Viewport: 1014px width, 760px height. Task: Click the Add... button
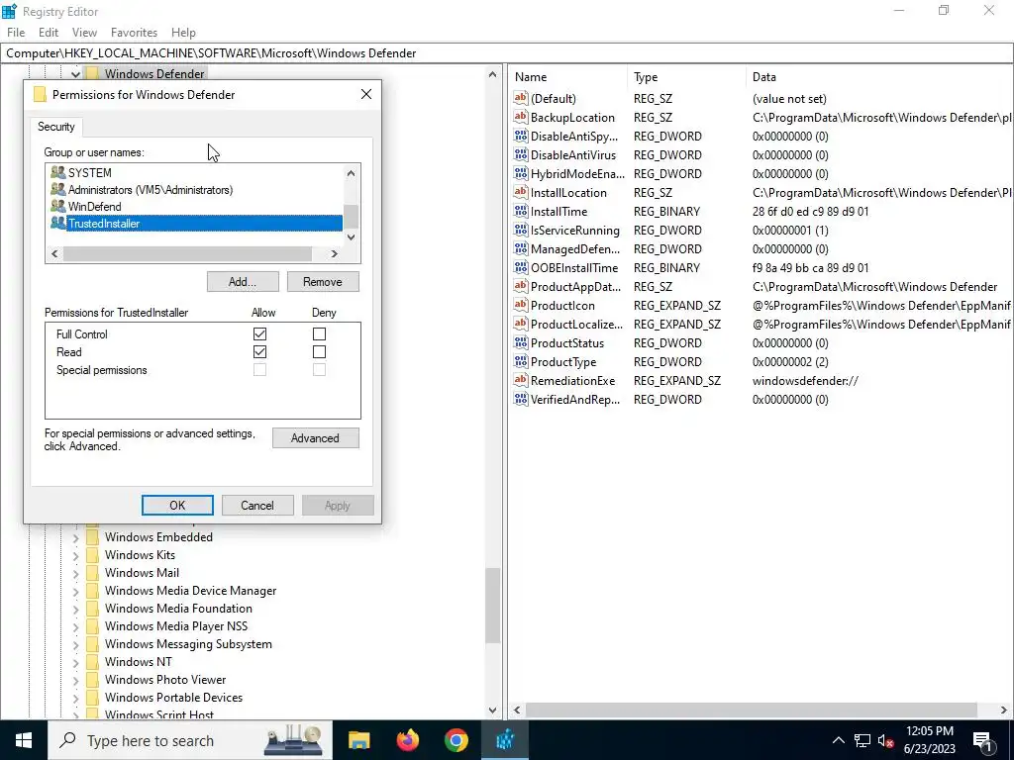point(243,282)
